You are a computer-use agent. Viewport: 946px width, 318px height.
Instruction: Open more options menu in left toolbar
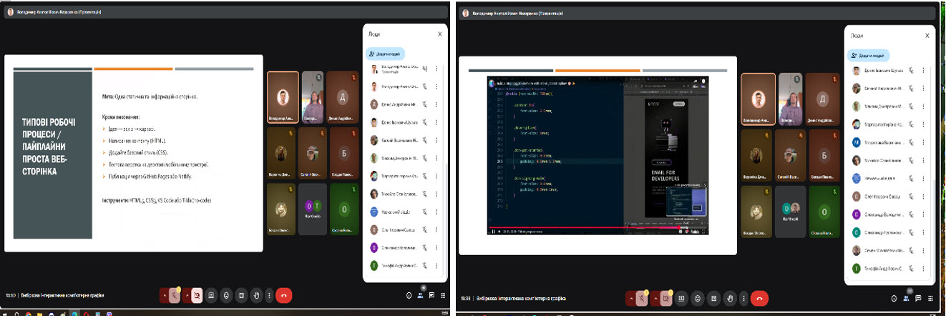click(268, 295)
